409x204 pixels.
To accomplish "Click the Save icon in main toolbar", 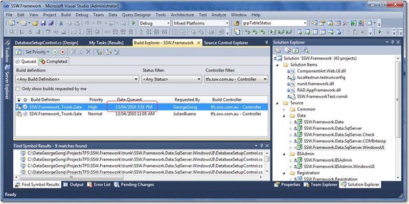I will pos(43,23).
